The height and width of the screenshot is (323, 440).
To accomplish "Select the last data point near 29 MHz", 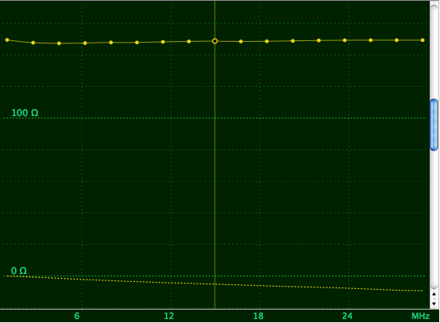I will coord(423,40).
